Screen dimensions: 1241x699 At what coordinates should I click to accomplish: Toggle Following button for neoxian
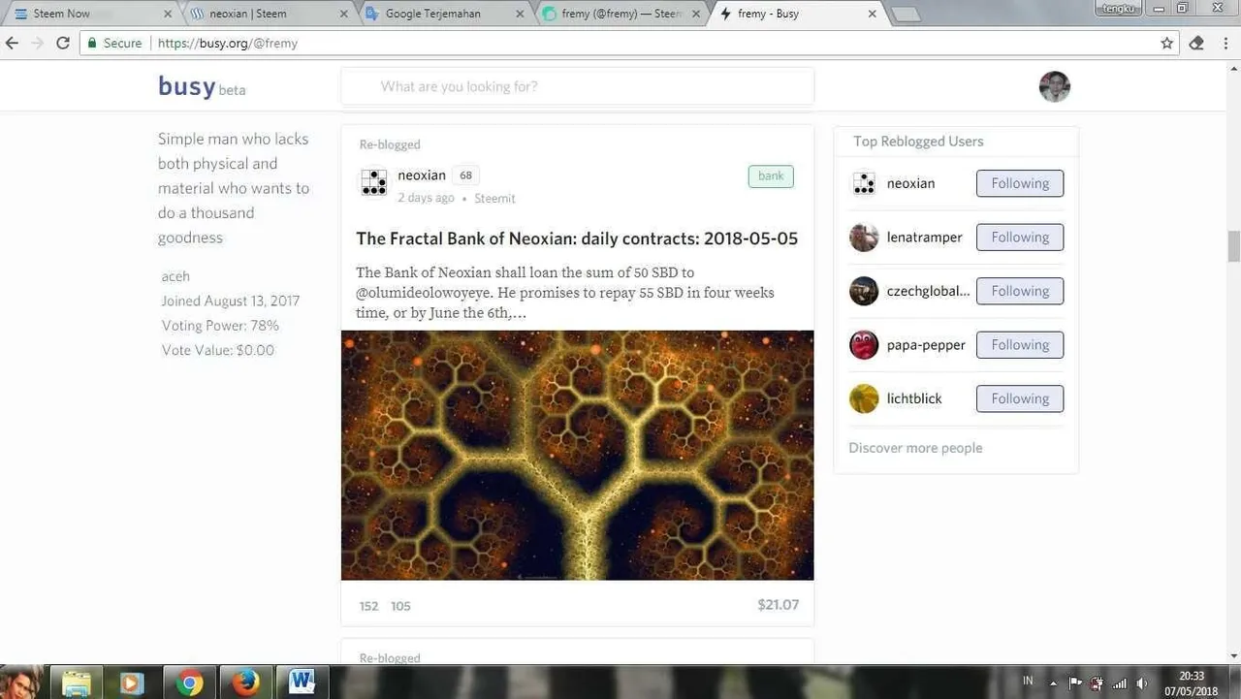(1020, 183)
